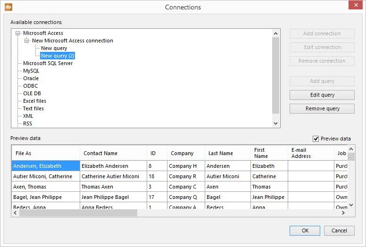The height and width of the screenshot is (247, 366).
Task: Select the Autier Miconi, Catherine cell
Action: pyautogui.click(x=46, y=176)
